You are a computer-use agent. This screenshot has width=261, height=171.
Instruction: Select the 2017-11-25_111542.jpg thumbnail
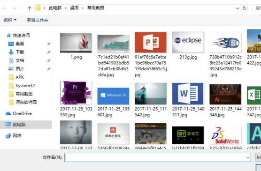(x=151, y=94)
